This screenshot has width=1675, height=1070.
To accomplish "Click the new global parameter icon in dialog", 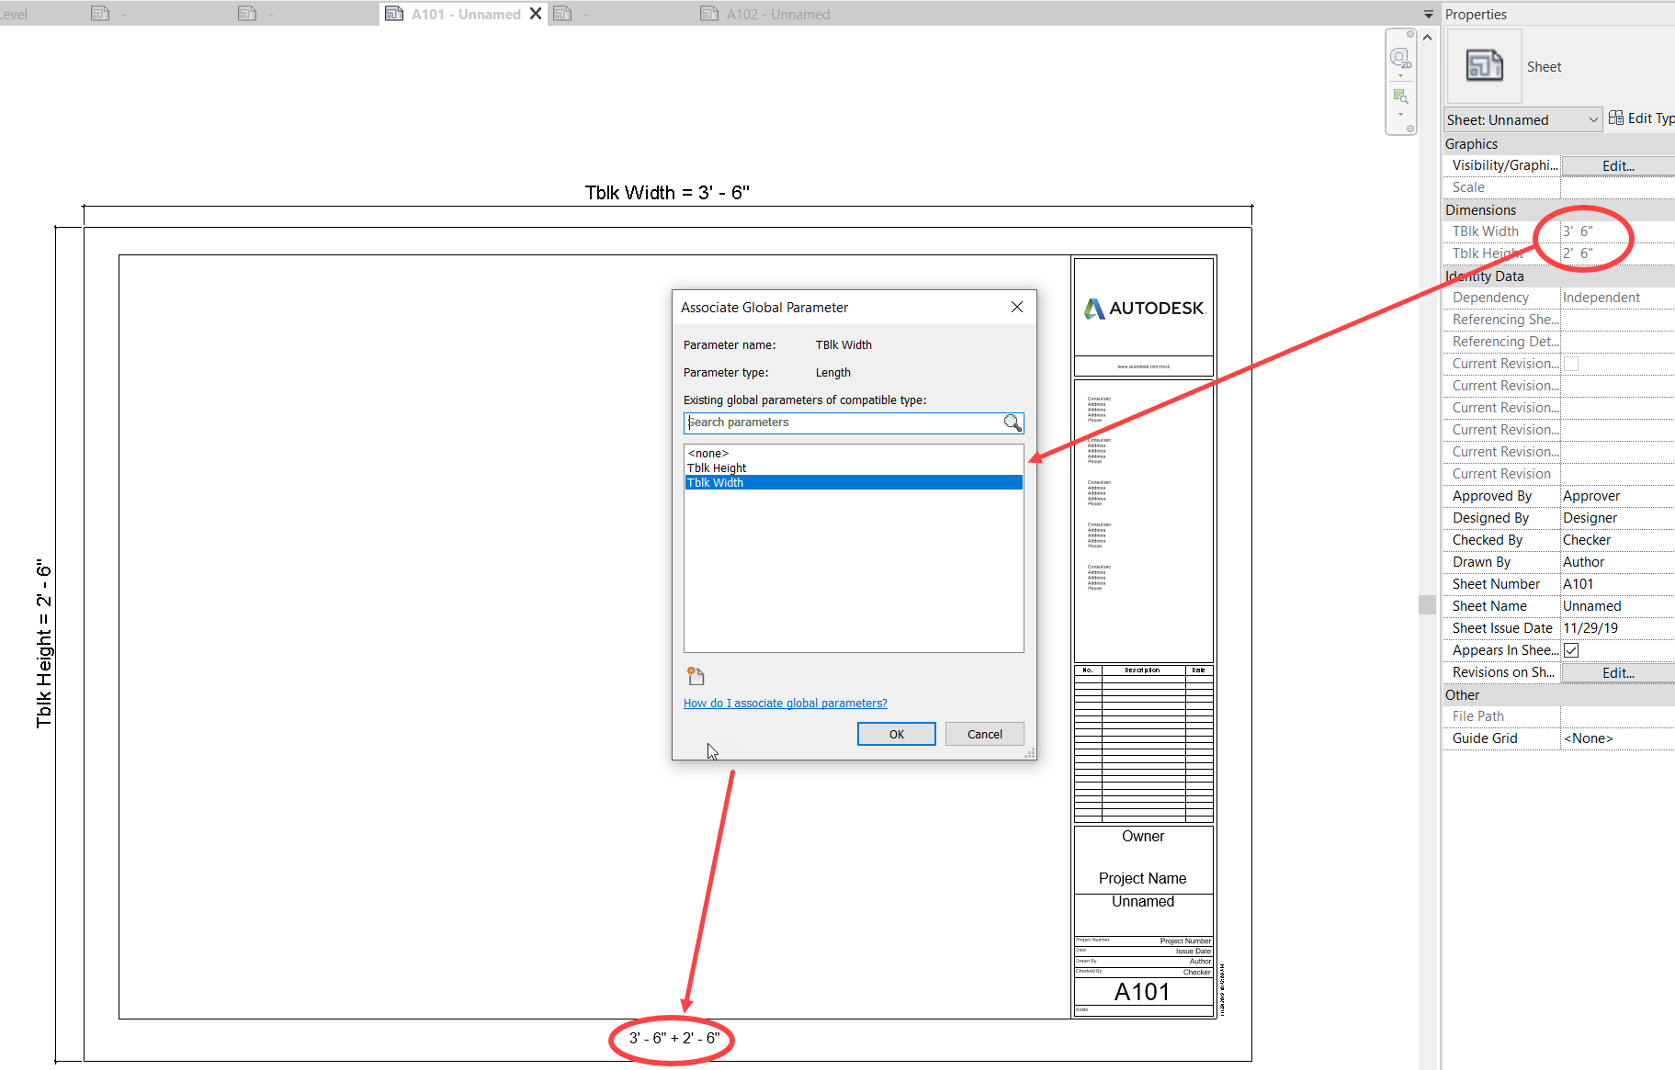I will [695, 676].
